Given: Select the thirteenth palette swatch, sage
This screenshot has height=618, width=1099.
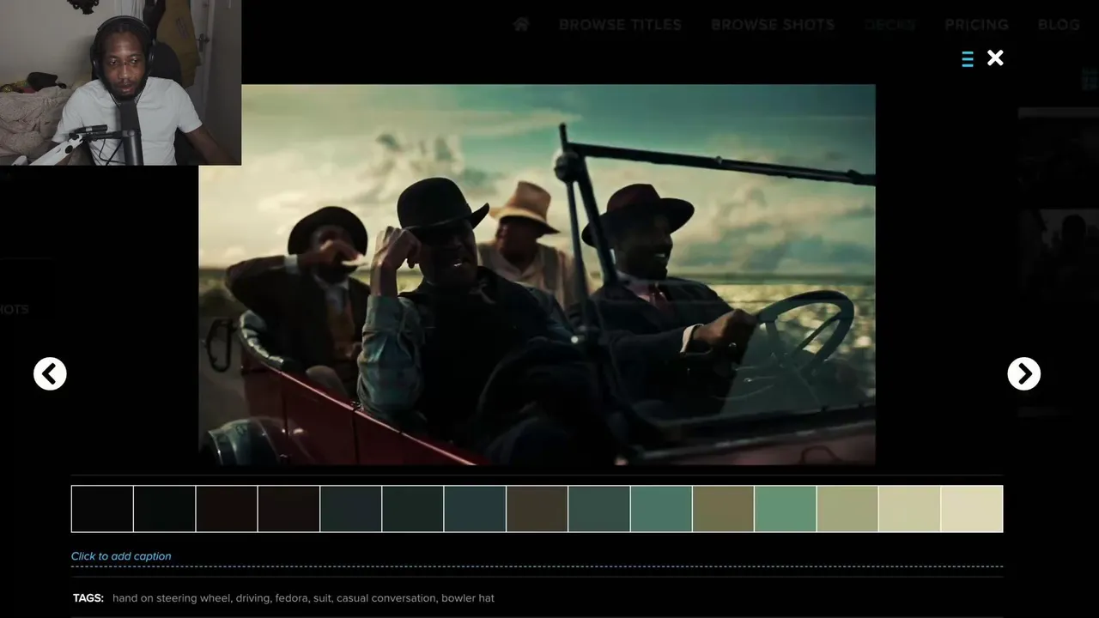Looking at the screenshot, I should click(847, 509).
